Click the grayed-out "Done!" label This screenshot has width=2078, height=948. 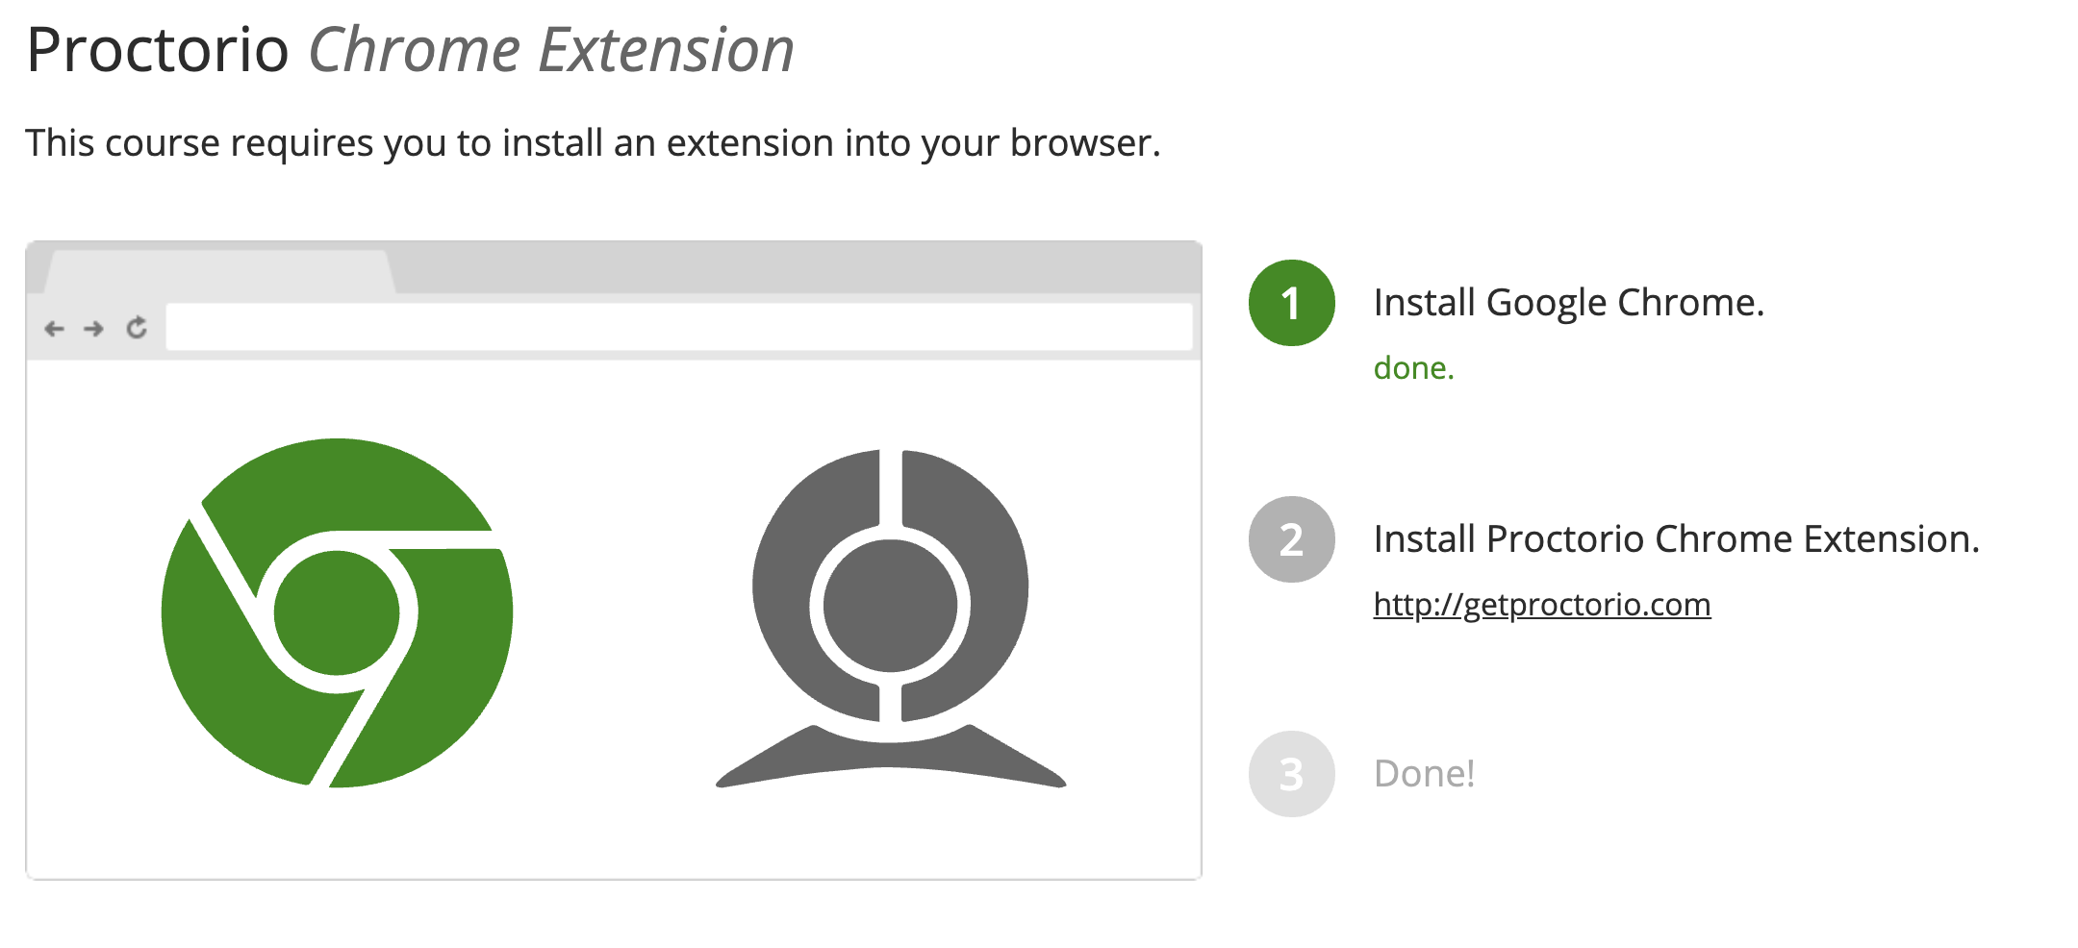tap(1424, 774)
